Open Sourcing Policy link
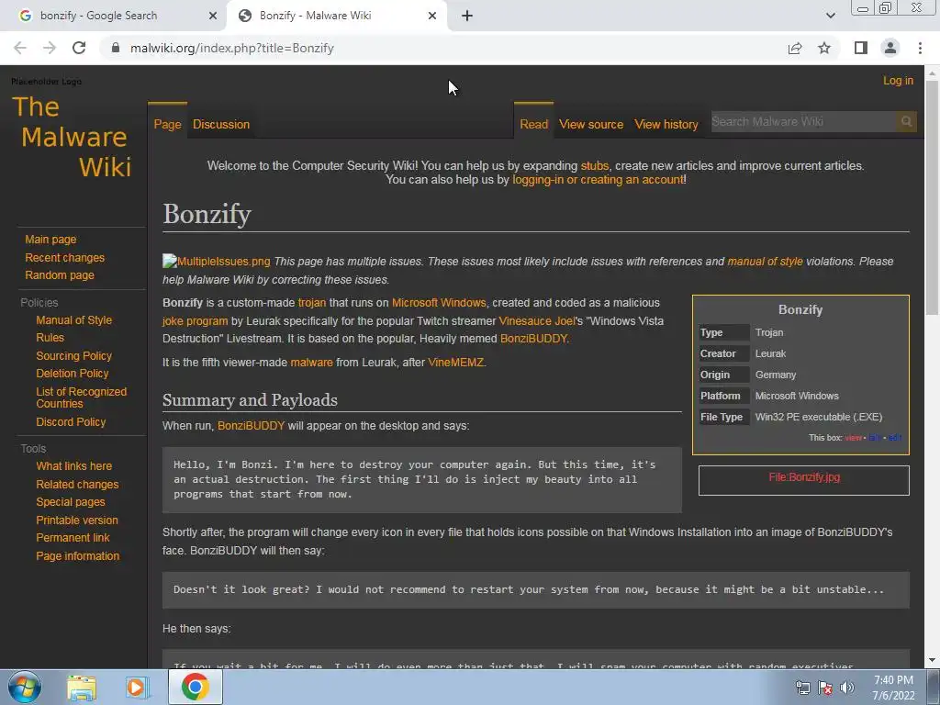The height and width of the screenshot is (705, 940). click(x=73, y=355)
